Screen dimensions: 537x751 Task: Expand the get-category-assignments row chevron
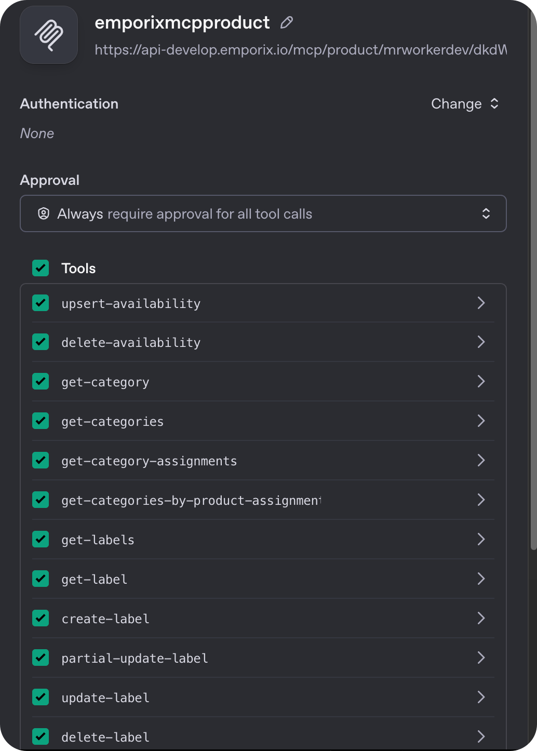click(x=481, y=460)
